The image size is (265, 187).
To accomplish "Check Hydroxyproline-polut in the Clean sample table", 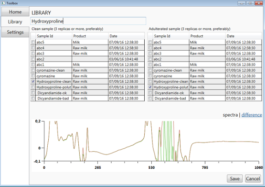I will (33, 87).
